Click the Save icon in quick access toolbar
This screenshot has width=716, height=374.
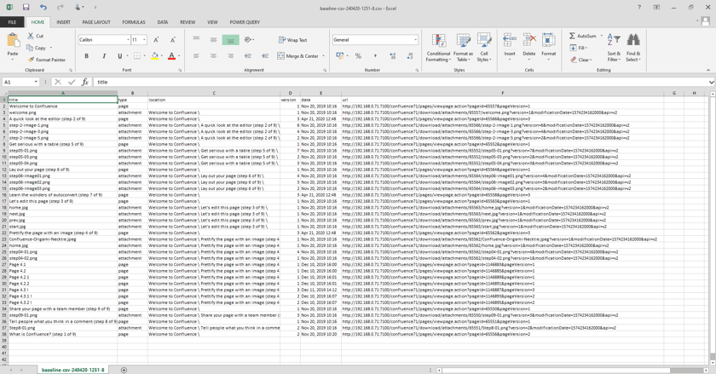click(x=26, y=8)
